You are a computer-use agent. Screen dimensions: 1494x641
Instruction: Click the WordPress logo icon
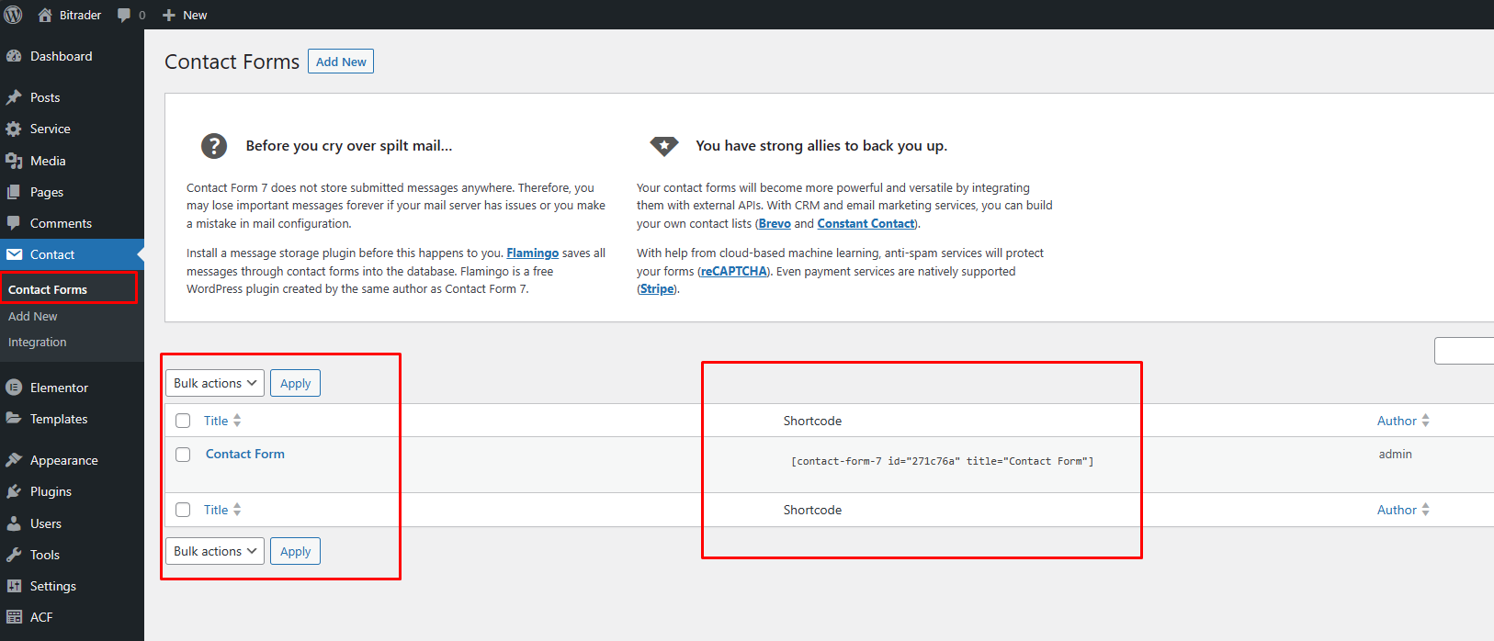pos(14,15)
